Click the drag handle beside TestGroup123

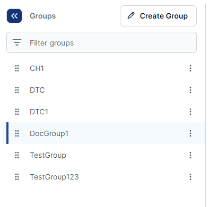coord(17,177)
